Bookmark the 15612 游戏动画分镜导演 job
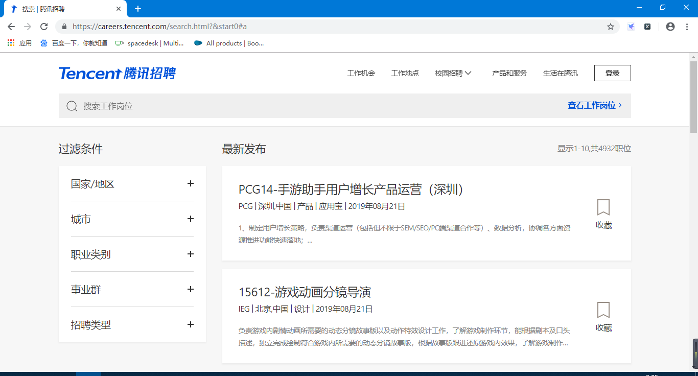The width and height of the screenshot is (698, 376). 603,317
